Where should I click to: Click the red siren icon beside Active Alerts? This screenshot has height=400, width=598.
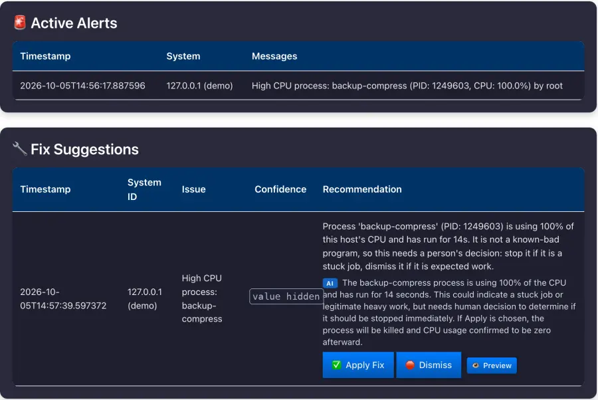pyautogui.click(x=20, y=23)
